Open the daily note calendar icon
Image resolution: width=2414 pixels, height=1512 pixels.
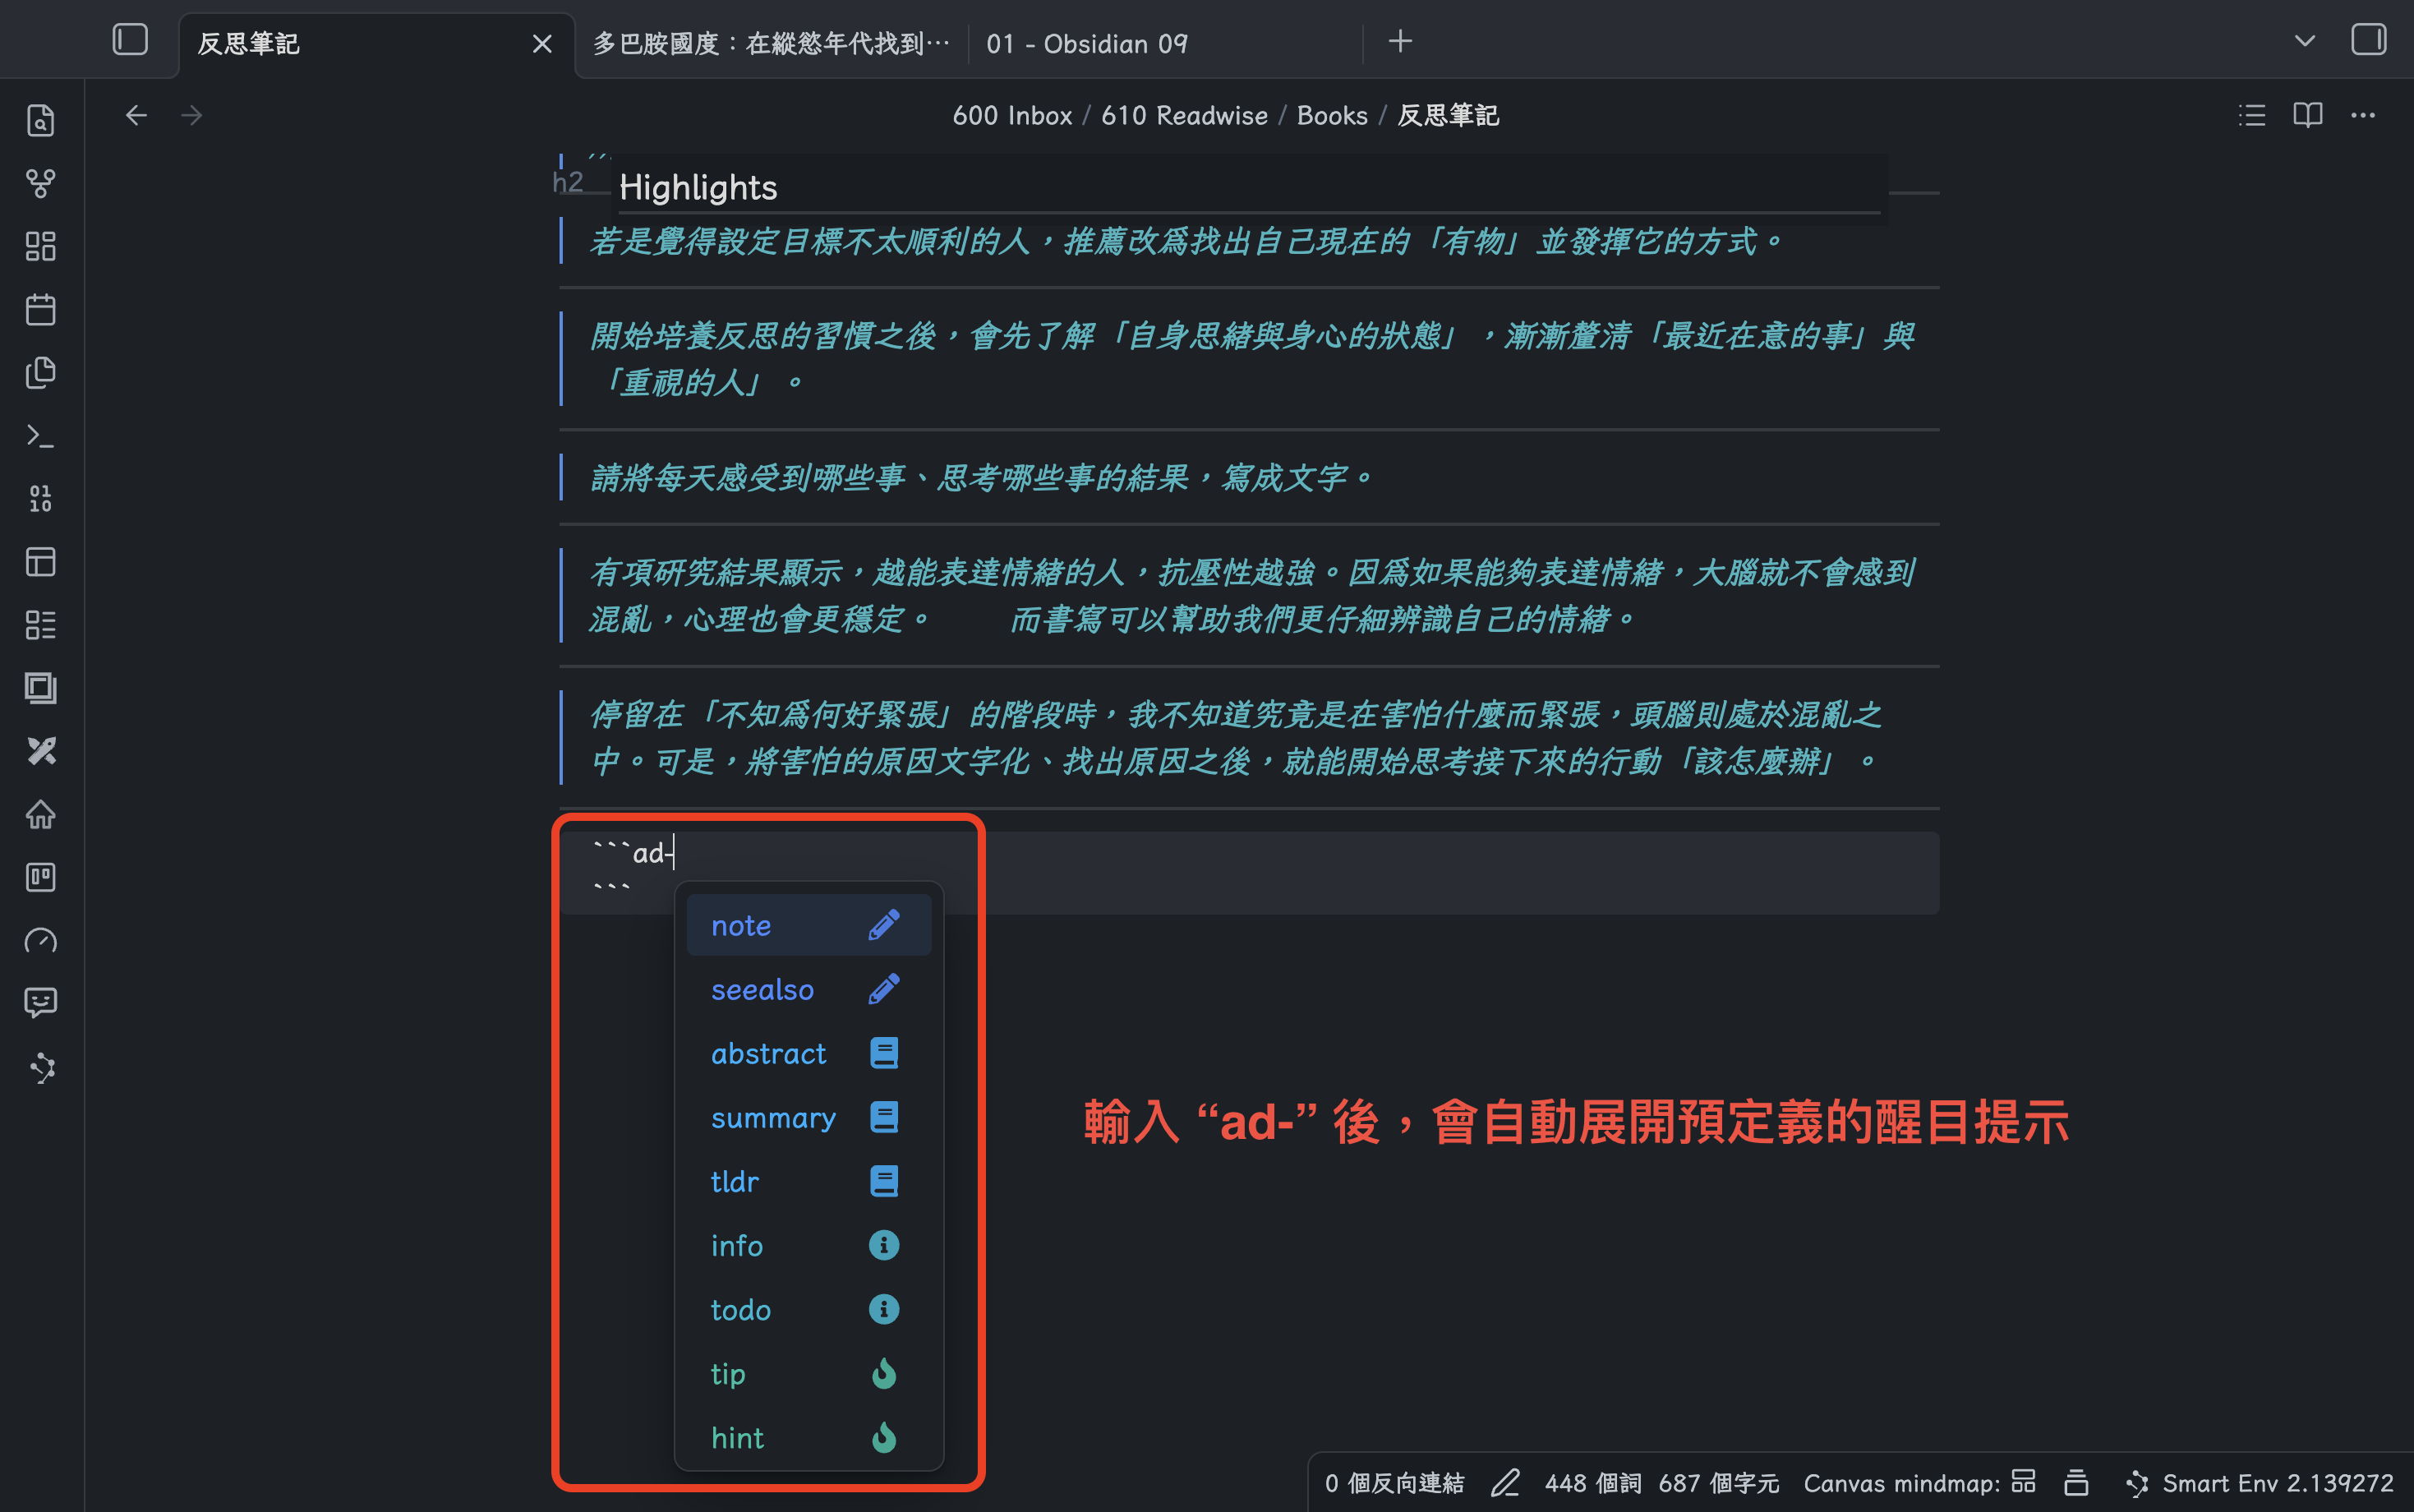[x=40, y=309]
